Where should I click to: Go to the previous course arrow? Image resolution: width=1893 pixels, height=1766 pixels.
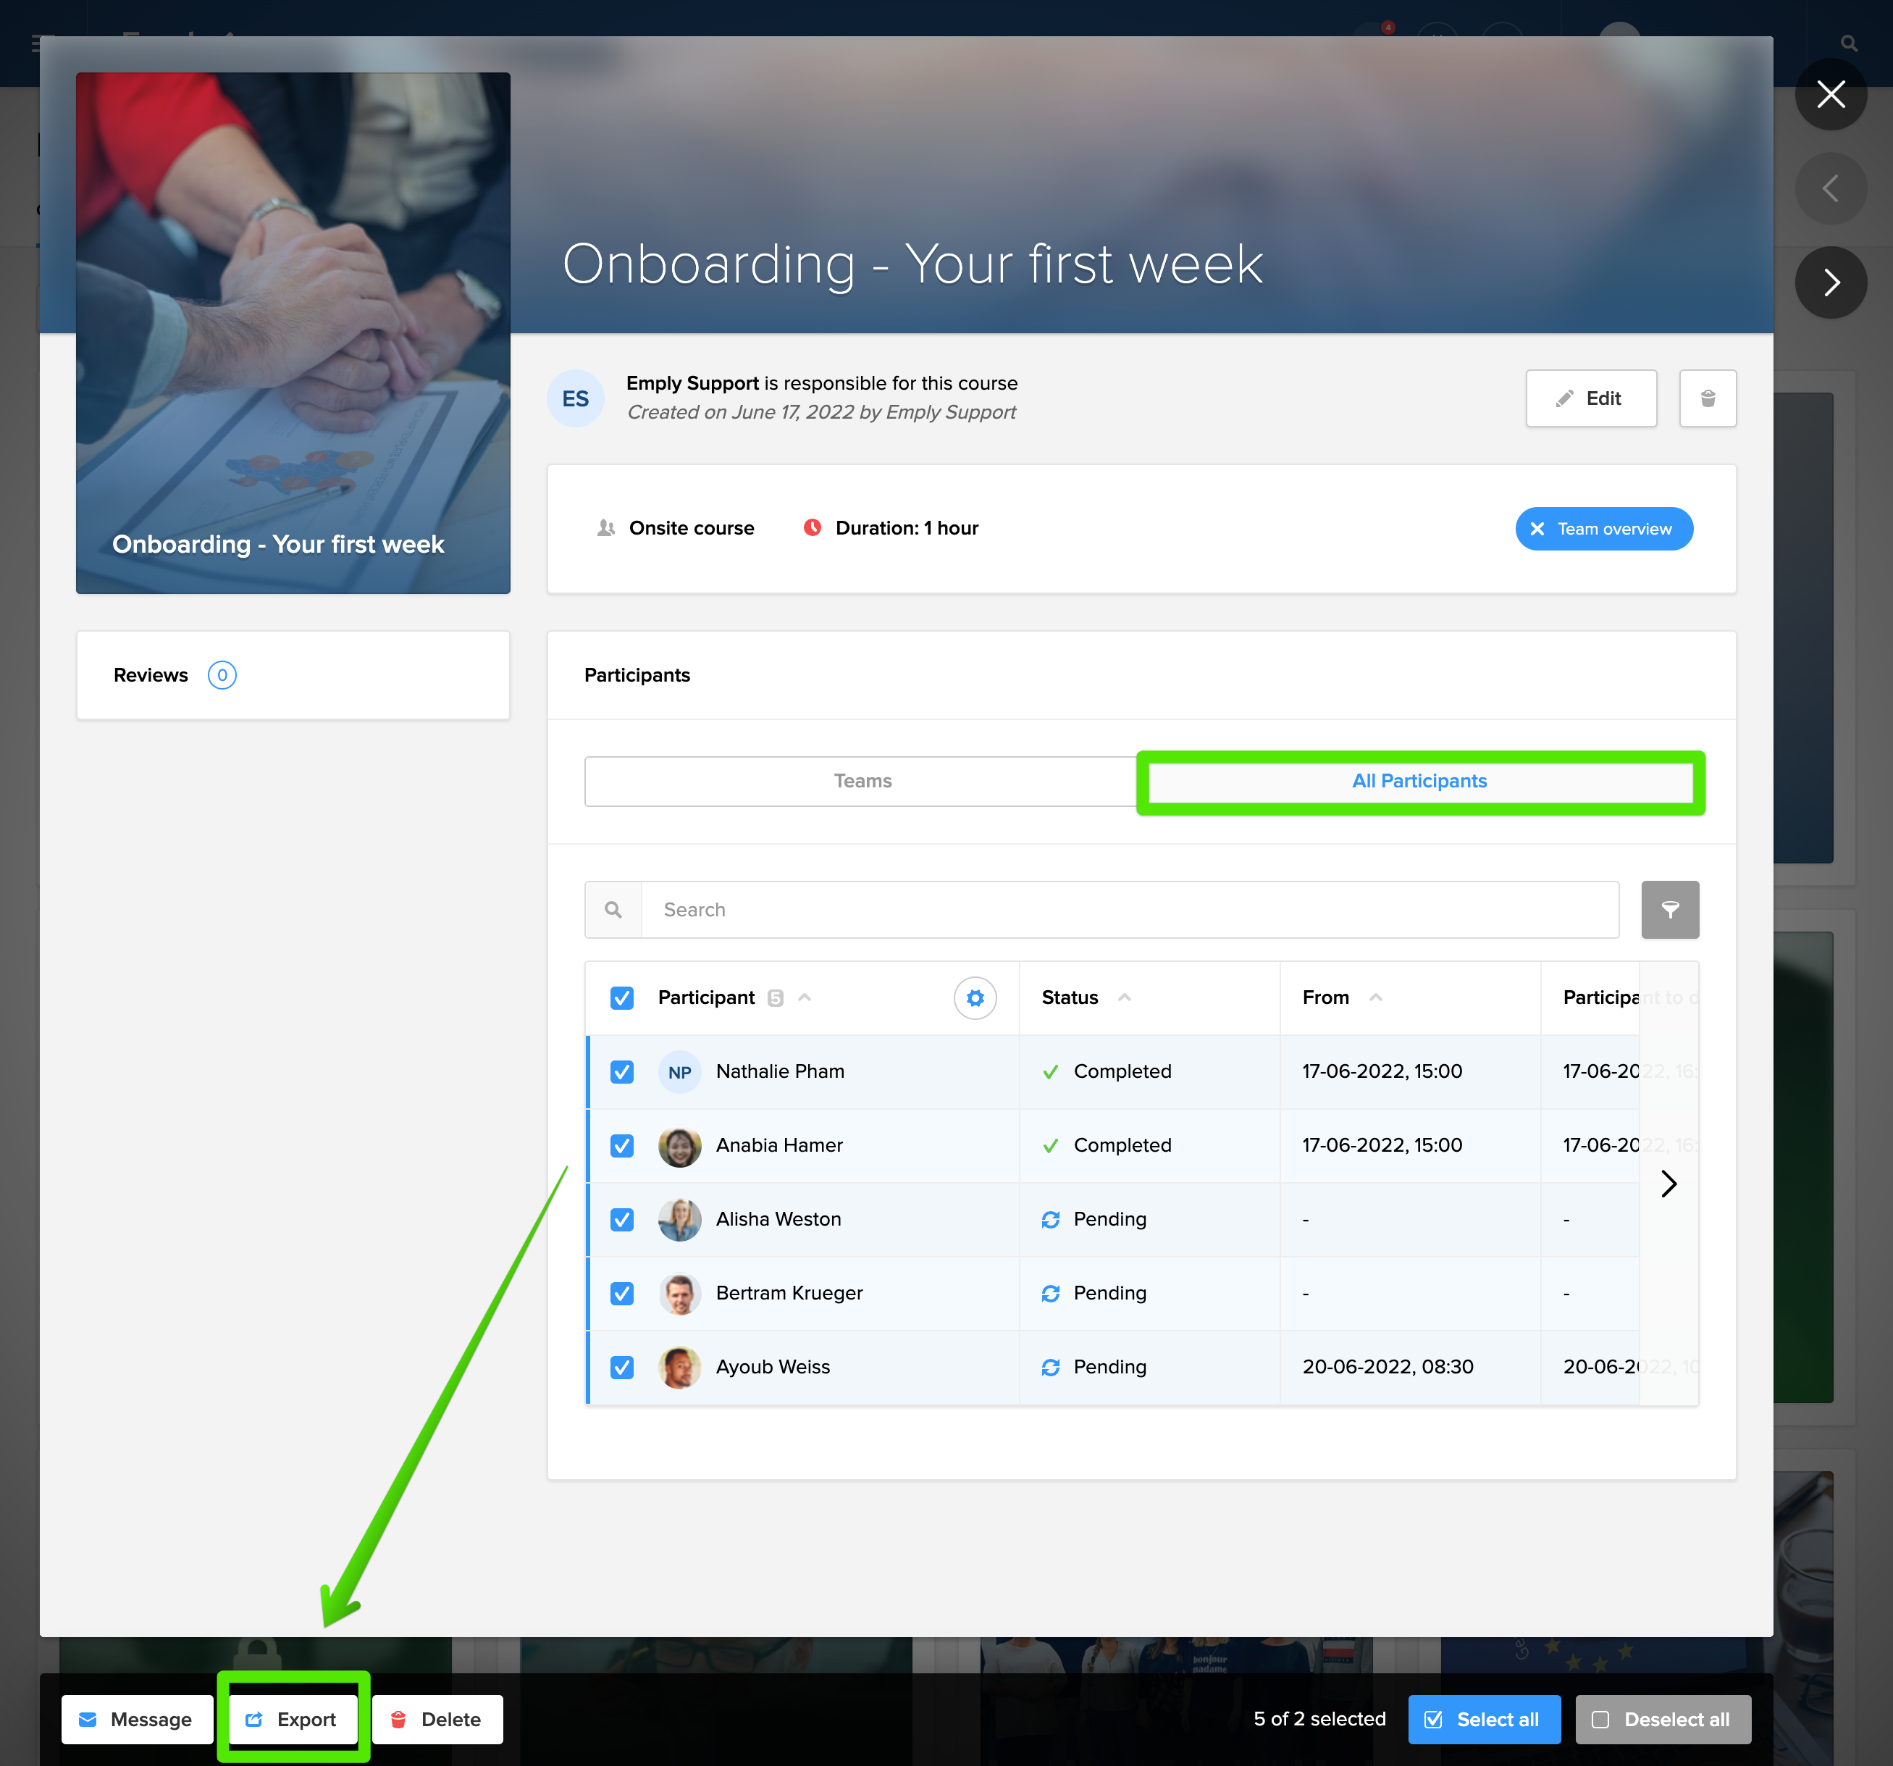(x=1830, y=188)
